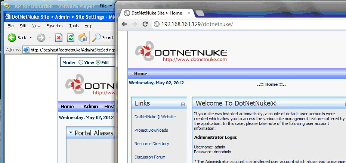Click the Chrome Back arrow

pyautogui.click(x=124, y=24)
